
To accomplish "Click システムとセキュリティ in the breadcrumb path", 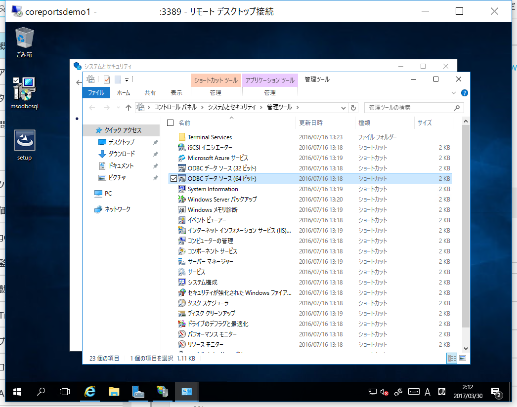I will 232,108.
